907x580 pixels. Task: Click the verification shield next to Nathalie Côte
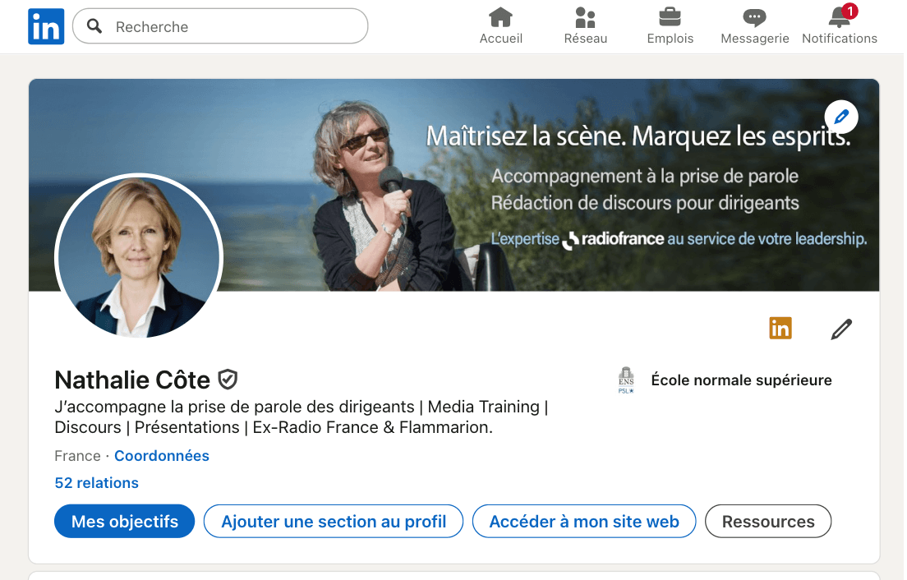228,380
